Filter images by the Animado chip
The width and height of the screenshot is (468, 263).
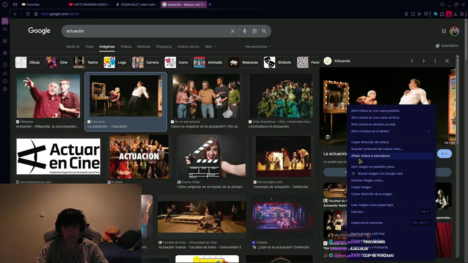pyautogui.click(x=209, y=62)
